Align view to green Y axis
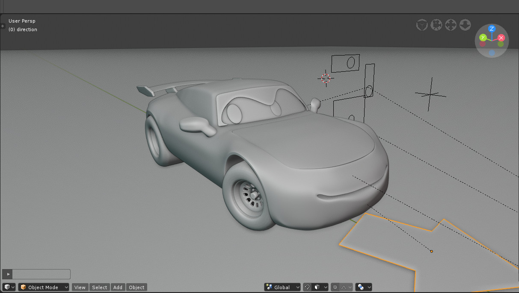 point(483,38)
